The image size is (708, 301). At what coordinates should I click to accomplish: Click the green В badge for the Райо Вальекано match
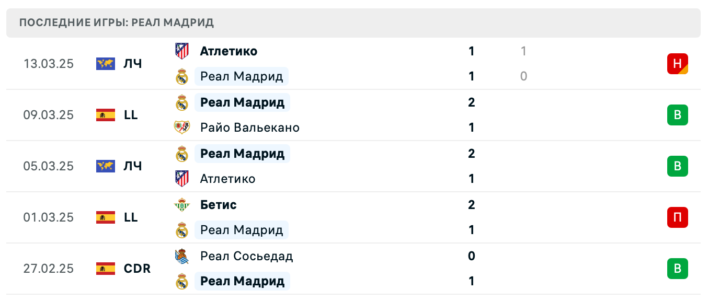point(678,115)
